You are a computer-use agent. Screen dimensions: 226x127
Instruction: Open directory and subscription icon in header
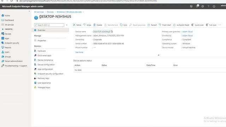191,6
